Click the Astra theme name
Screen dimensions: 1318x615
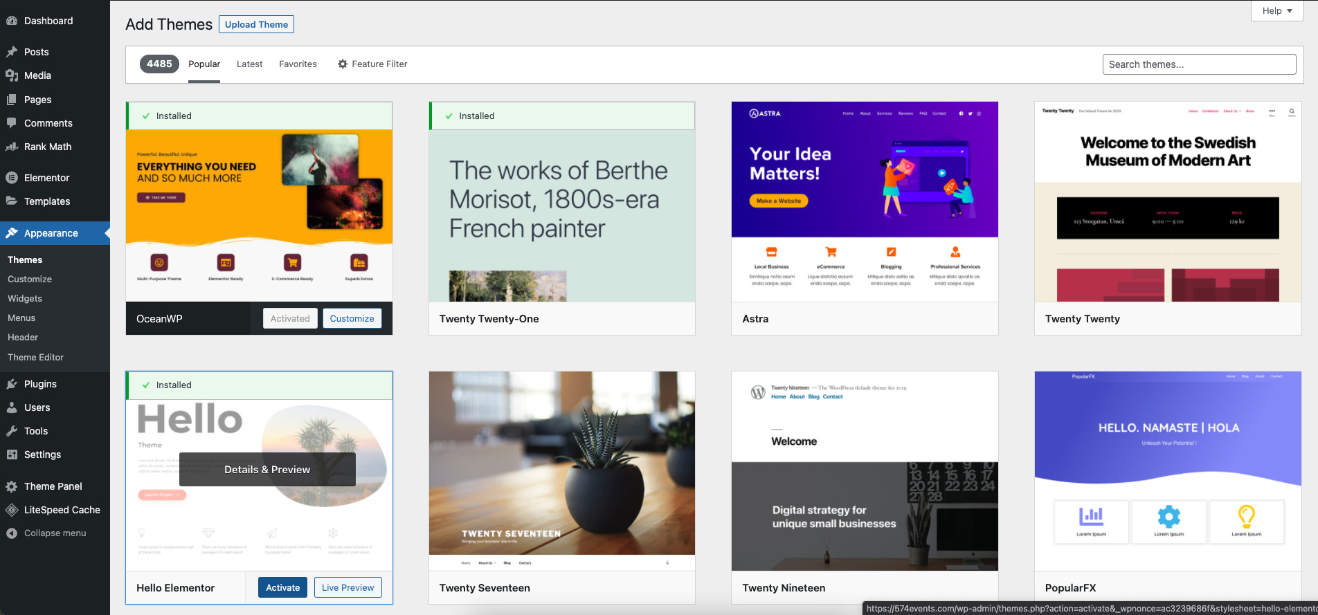(x=755, y=319)
